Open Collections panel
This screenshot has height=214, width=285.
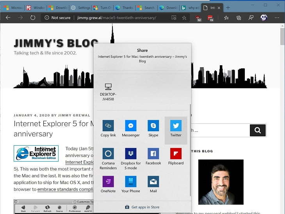239,18
